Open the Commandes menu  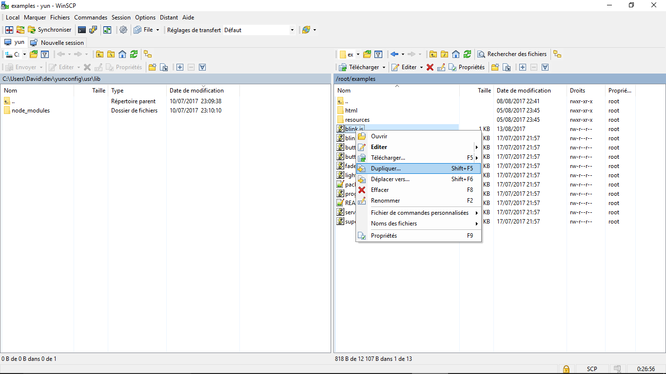[x=91, y=18]
